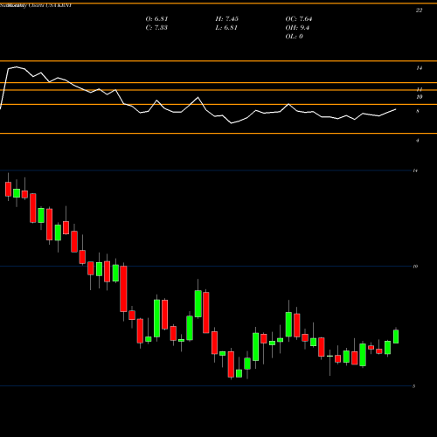437x437 pixels.
Task: Click the 'OH: 9.4' value
Action: click(x=297, y=28)
